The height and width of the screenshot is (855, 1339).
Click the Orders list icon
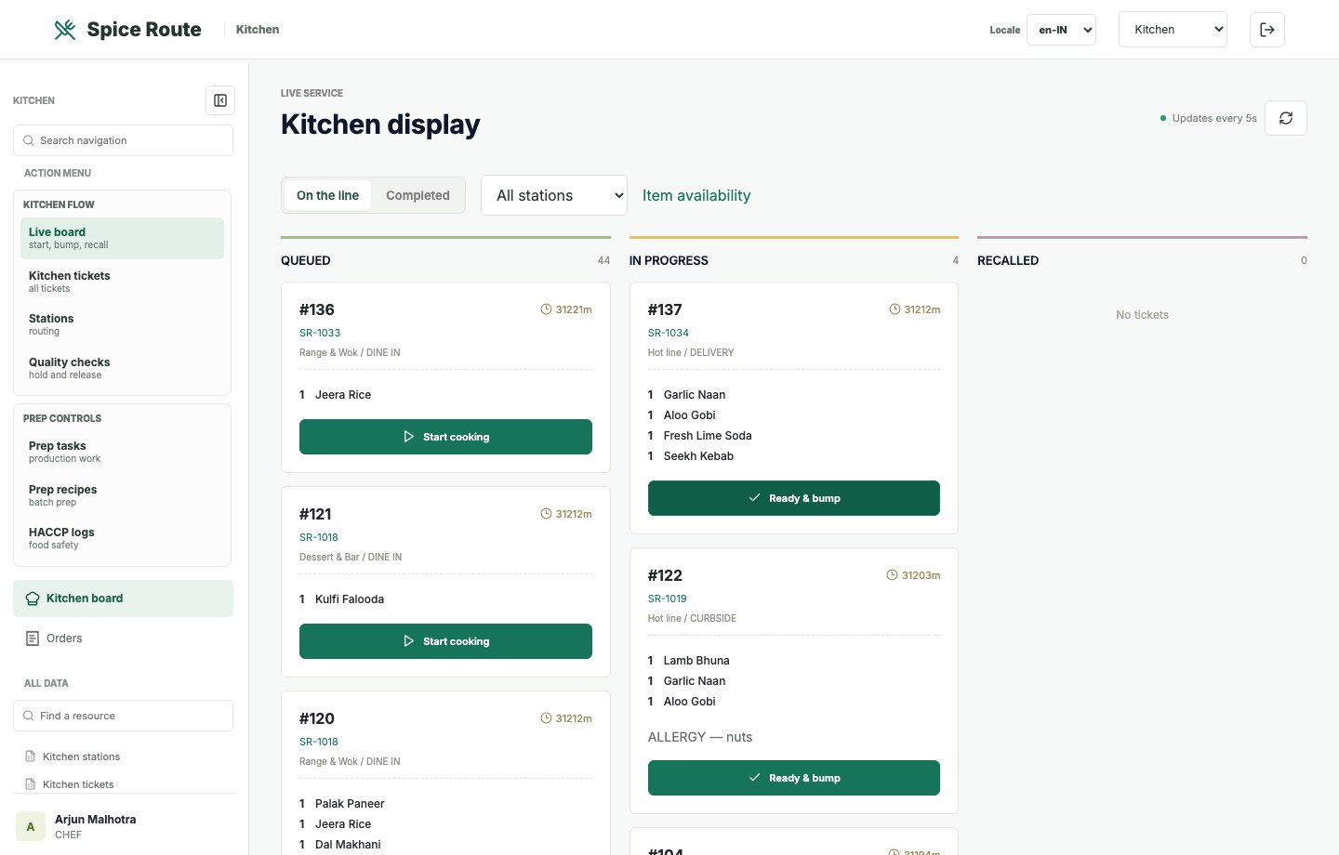(x=33, y=638)
